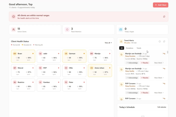Screen dimensions: 176x117
Task: Click the refresh icon in the alert banner
Action: pos(164,16)
